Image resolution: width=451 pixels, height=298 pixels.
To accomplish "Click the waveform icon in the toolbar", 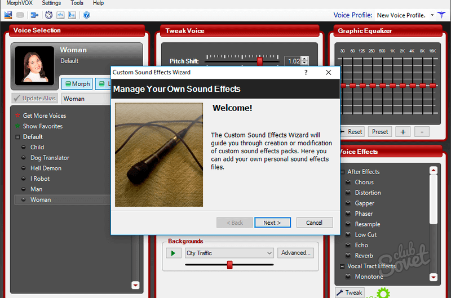I will click(x=60, y=15).
